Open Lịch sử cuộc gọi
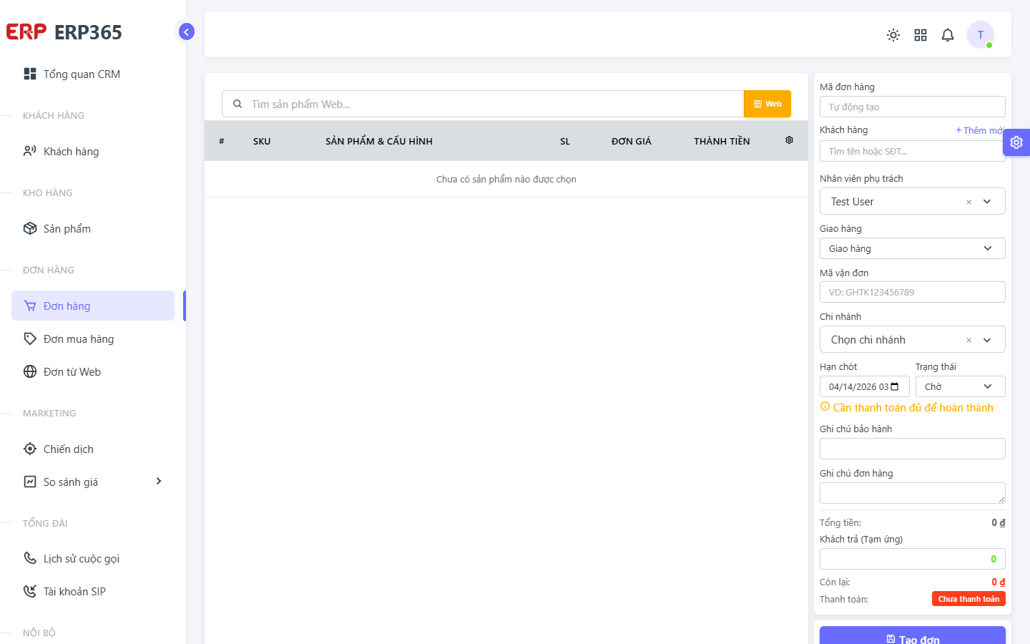1030x644 pixels. tap(93, 558)
